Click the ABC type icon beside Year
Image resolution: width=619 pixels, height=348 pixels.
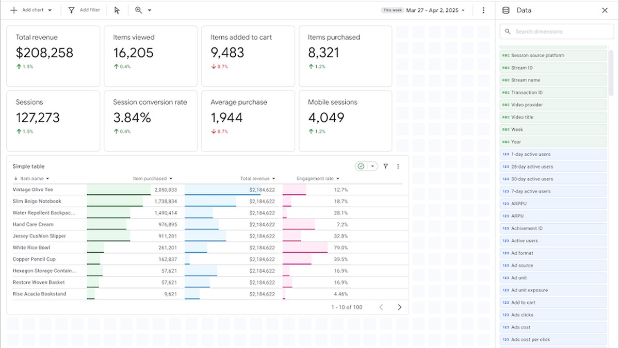click(x=506, y=142)
